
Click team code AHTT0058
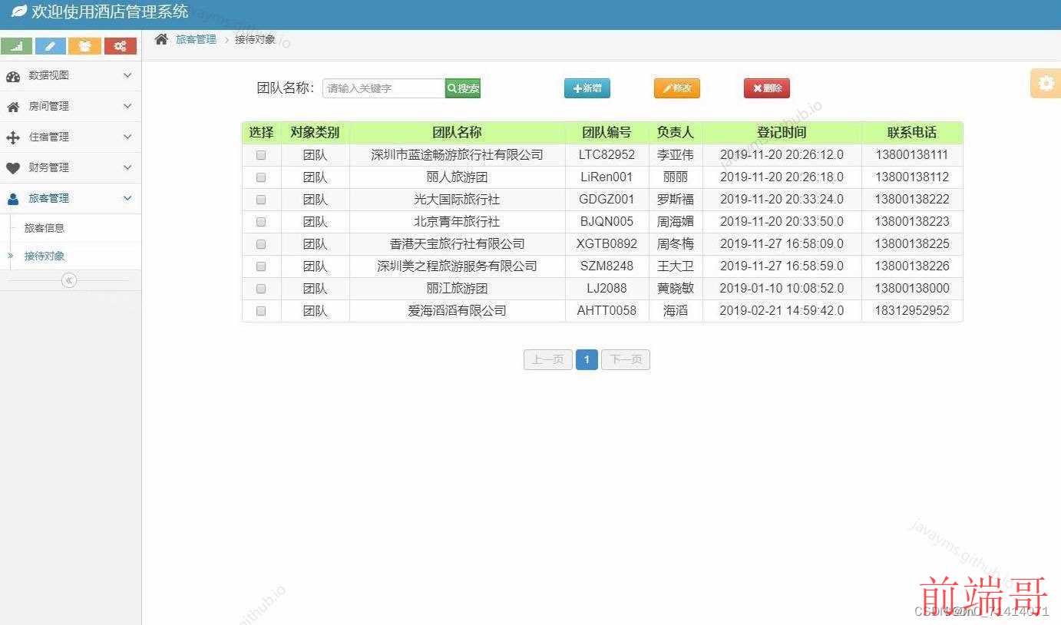tap(607, 311)
